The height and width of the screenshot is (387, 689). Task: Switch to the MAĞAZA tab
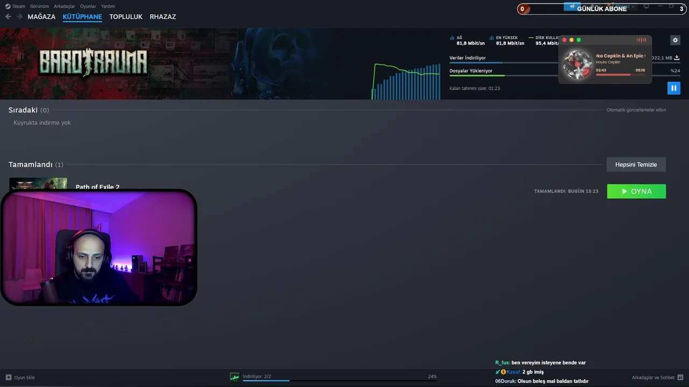pos(41,17)
